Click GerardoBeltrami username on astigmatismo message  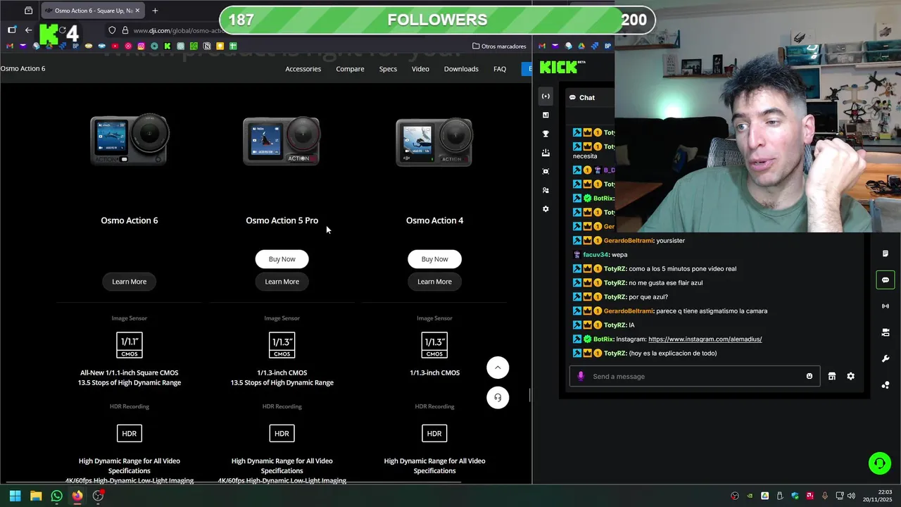pos(628,311)
